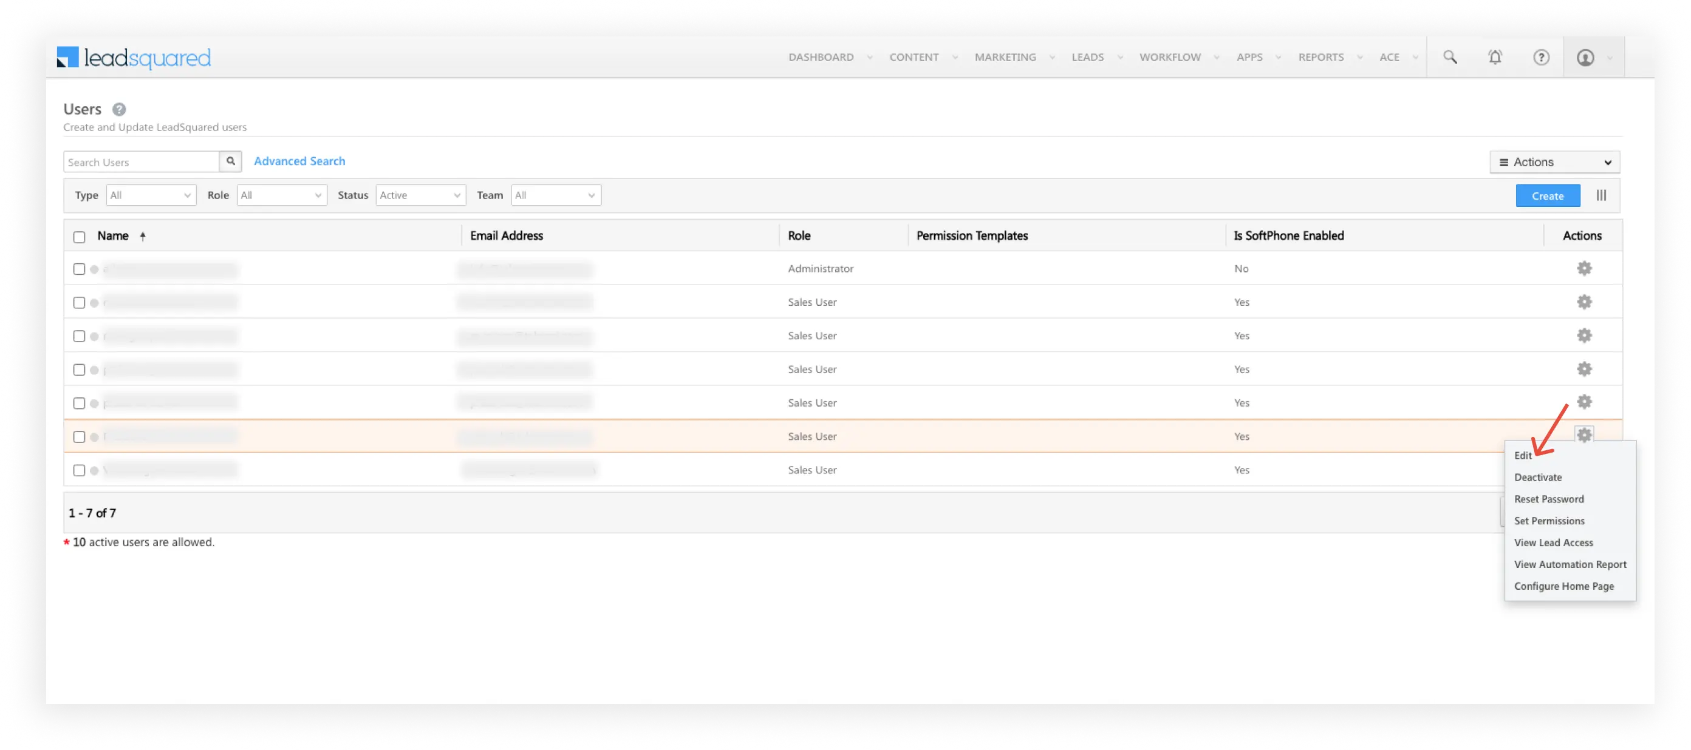Open the gear menu for the second user row
The height and width of the screenshot is (750, 1691).
(1584, 302)
